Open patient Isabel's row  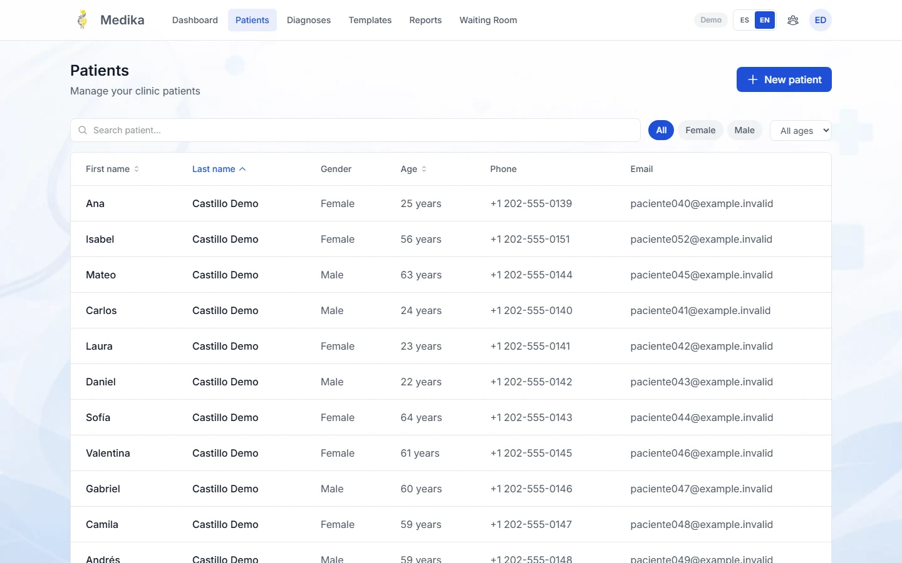tap(451, 239)
